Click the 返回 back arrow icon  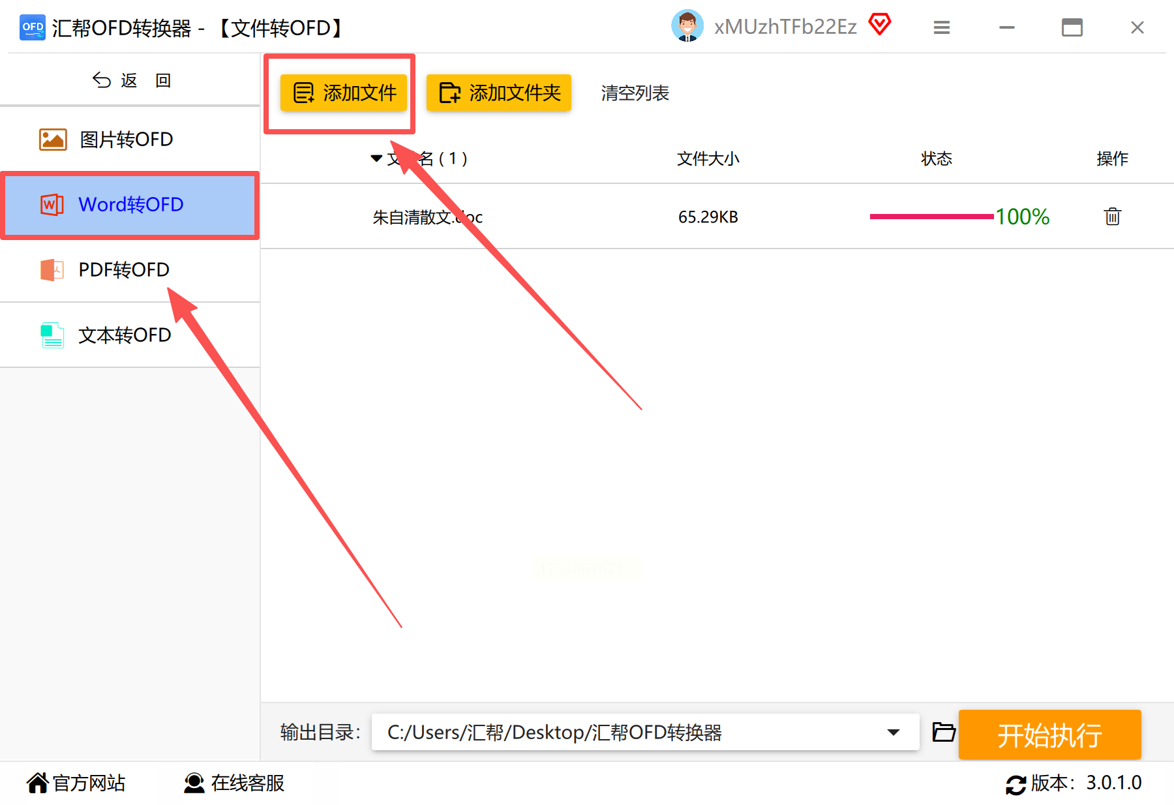(102, 80)
